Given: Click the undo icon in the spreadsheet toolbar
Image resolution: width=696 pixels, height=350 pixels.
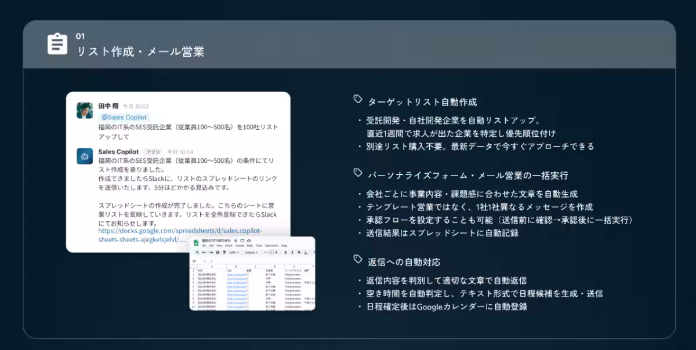Looking at the screenshot, I should [203, 252].
